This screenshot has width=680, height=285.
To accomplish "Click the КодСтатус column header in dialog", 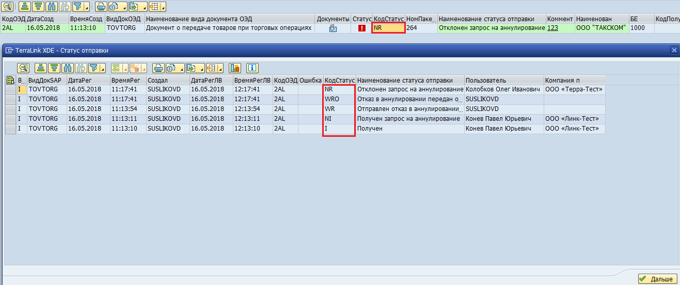I will pos(339,81).
